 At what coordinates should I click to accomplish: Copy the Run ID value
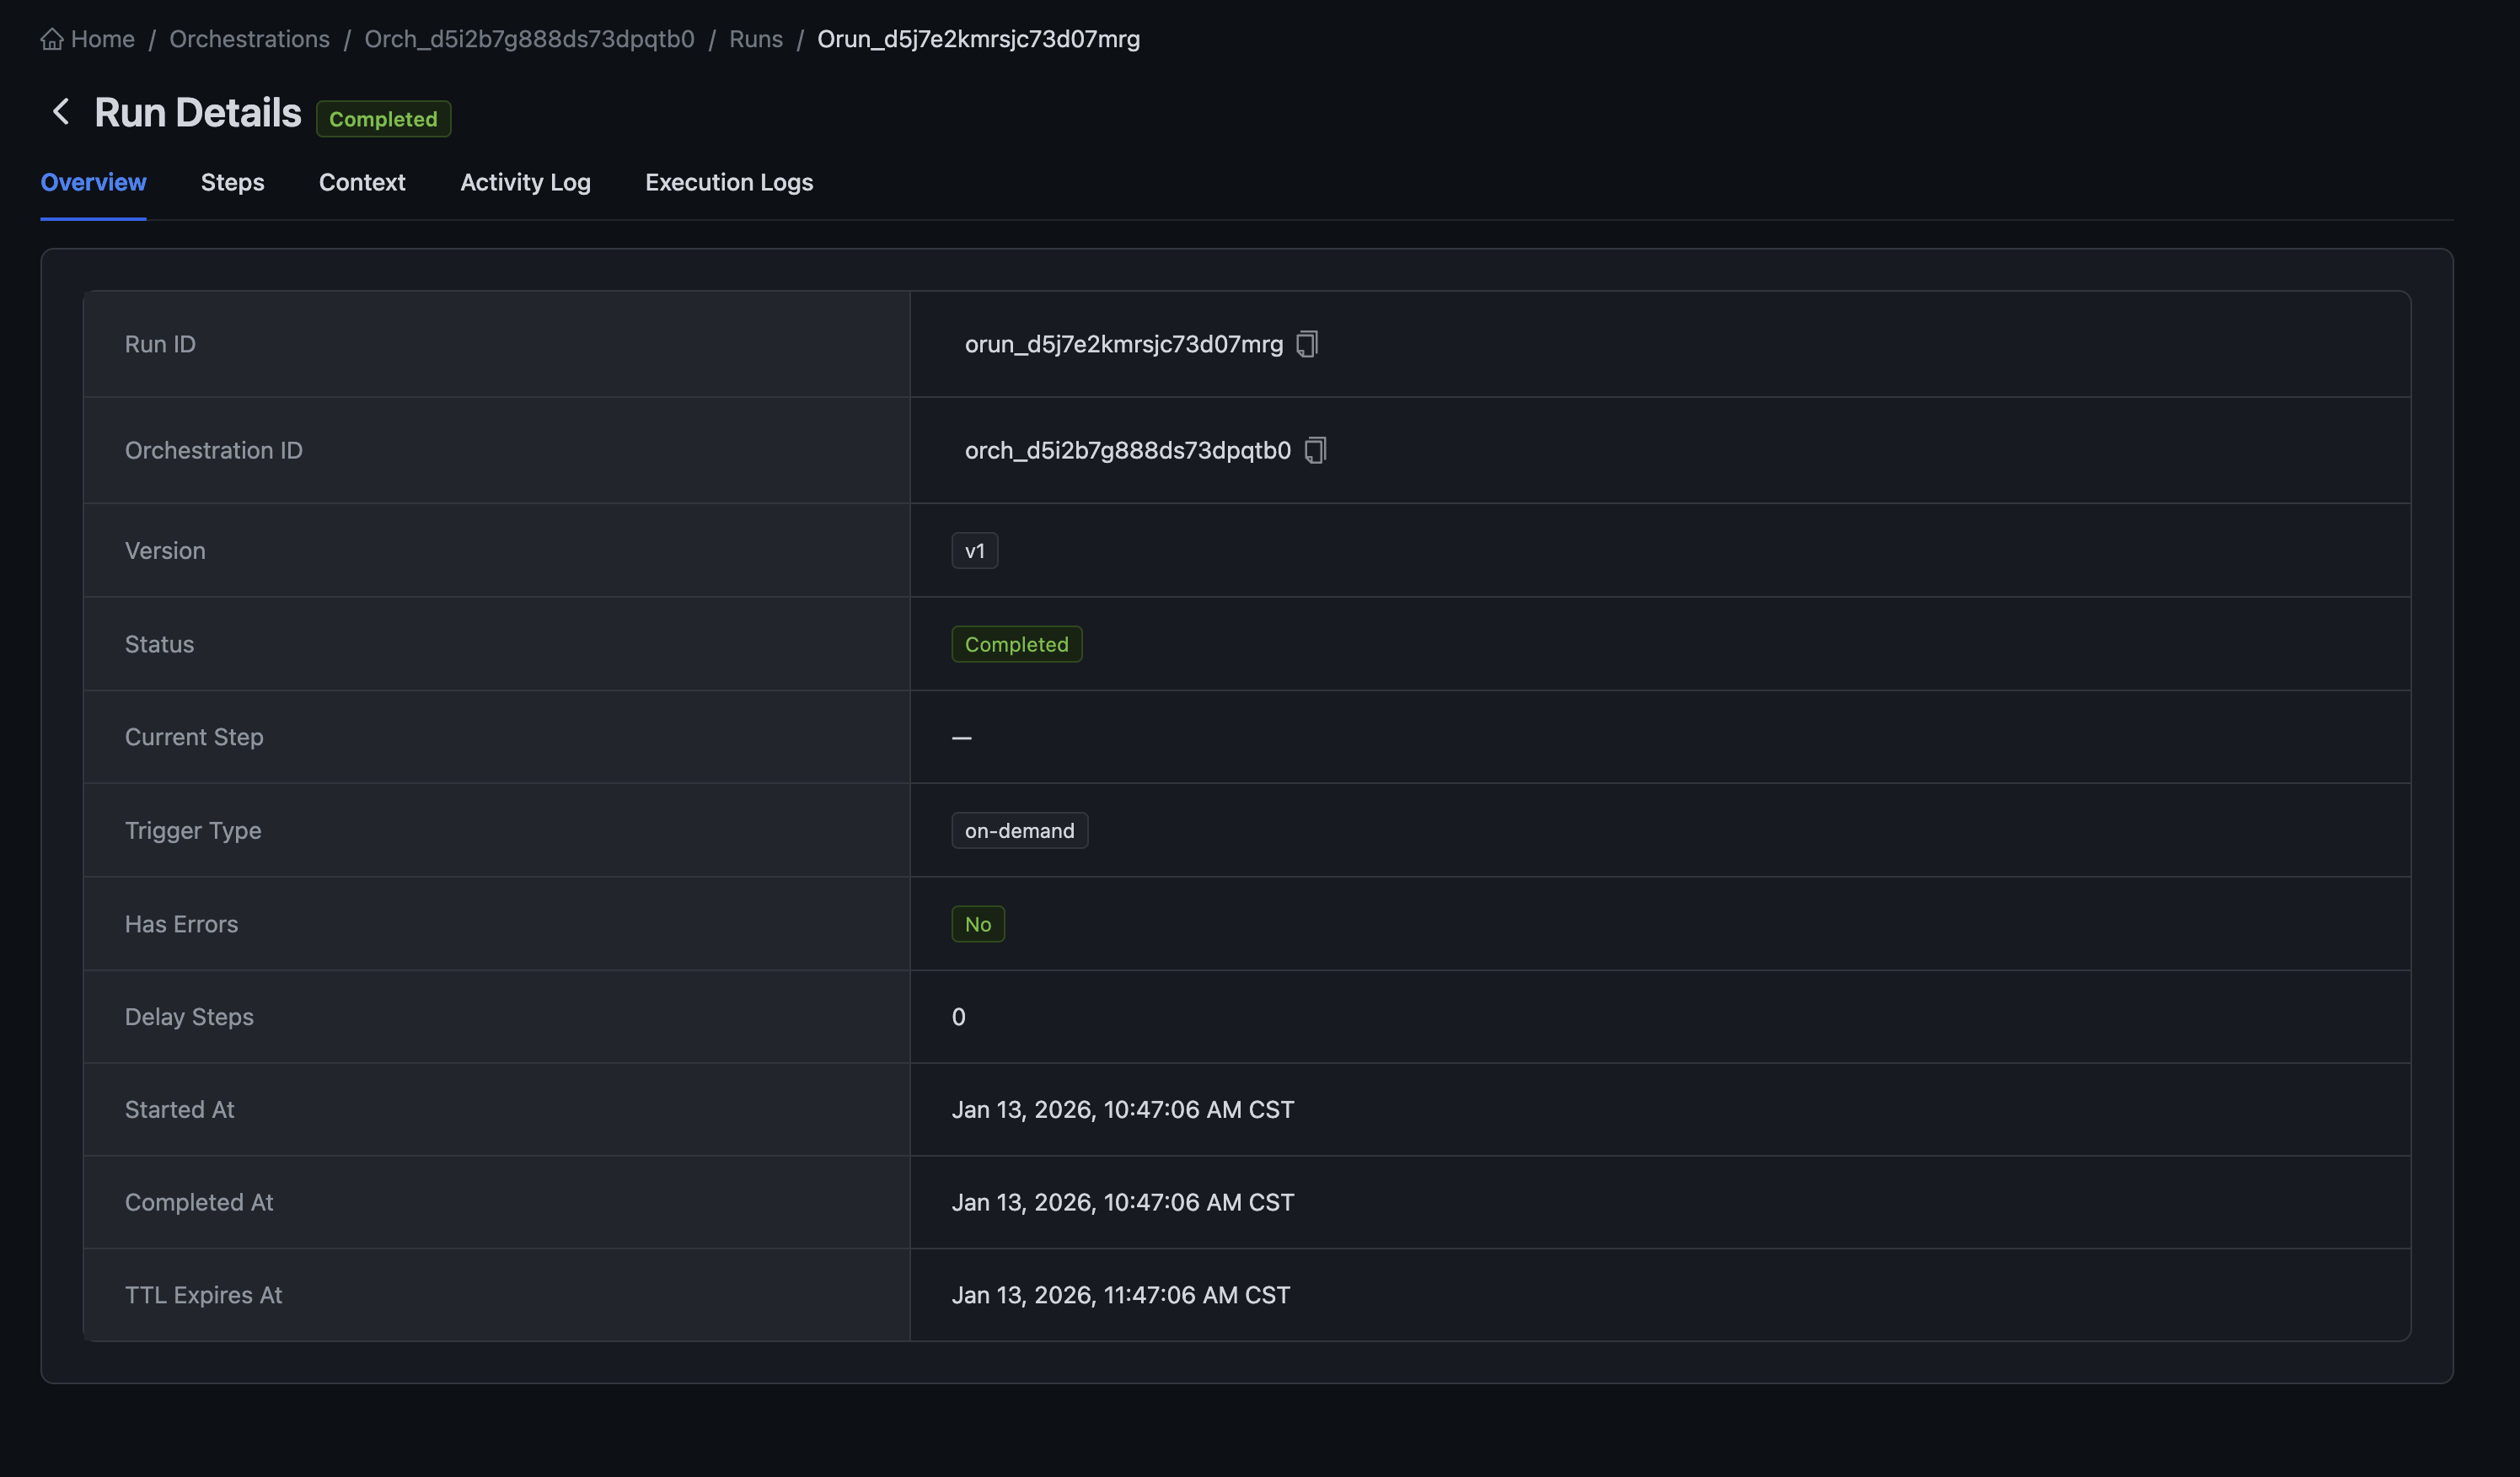point(1307,344)
